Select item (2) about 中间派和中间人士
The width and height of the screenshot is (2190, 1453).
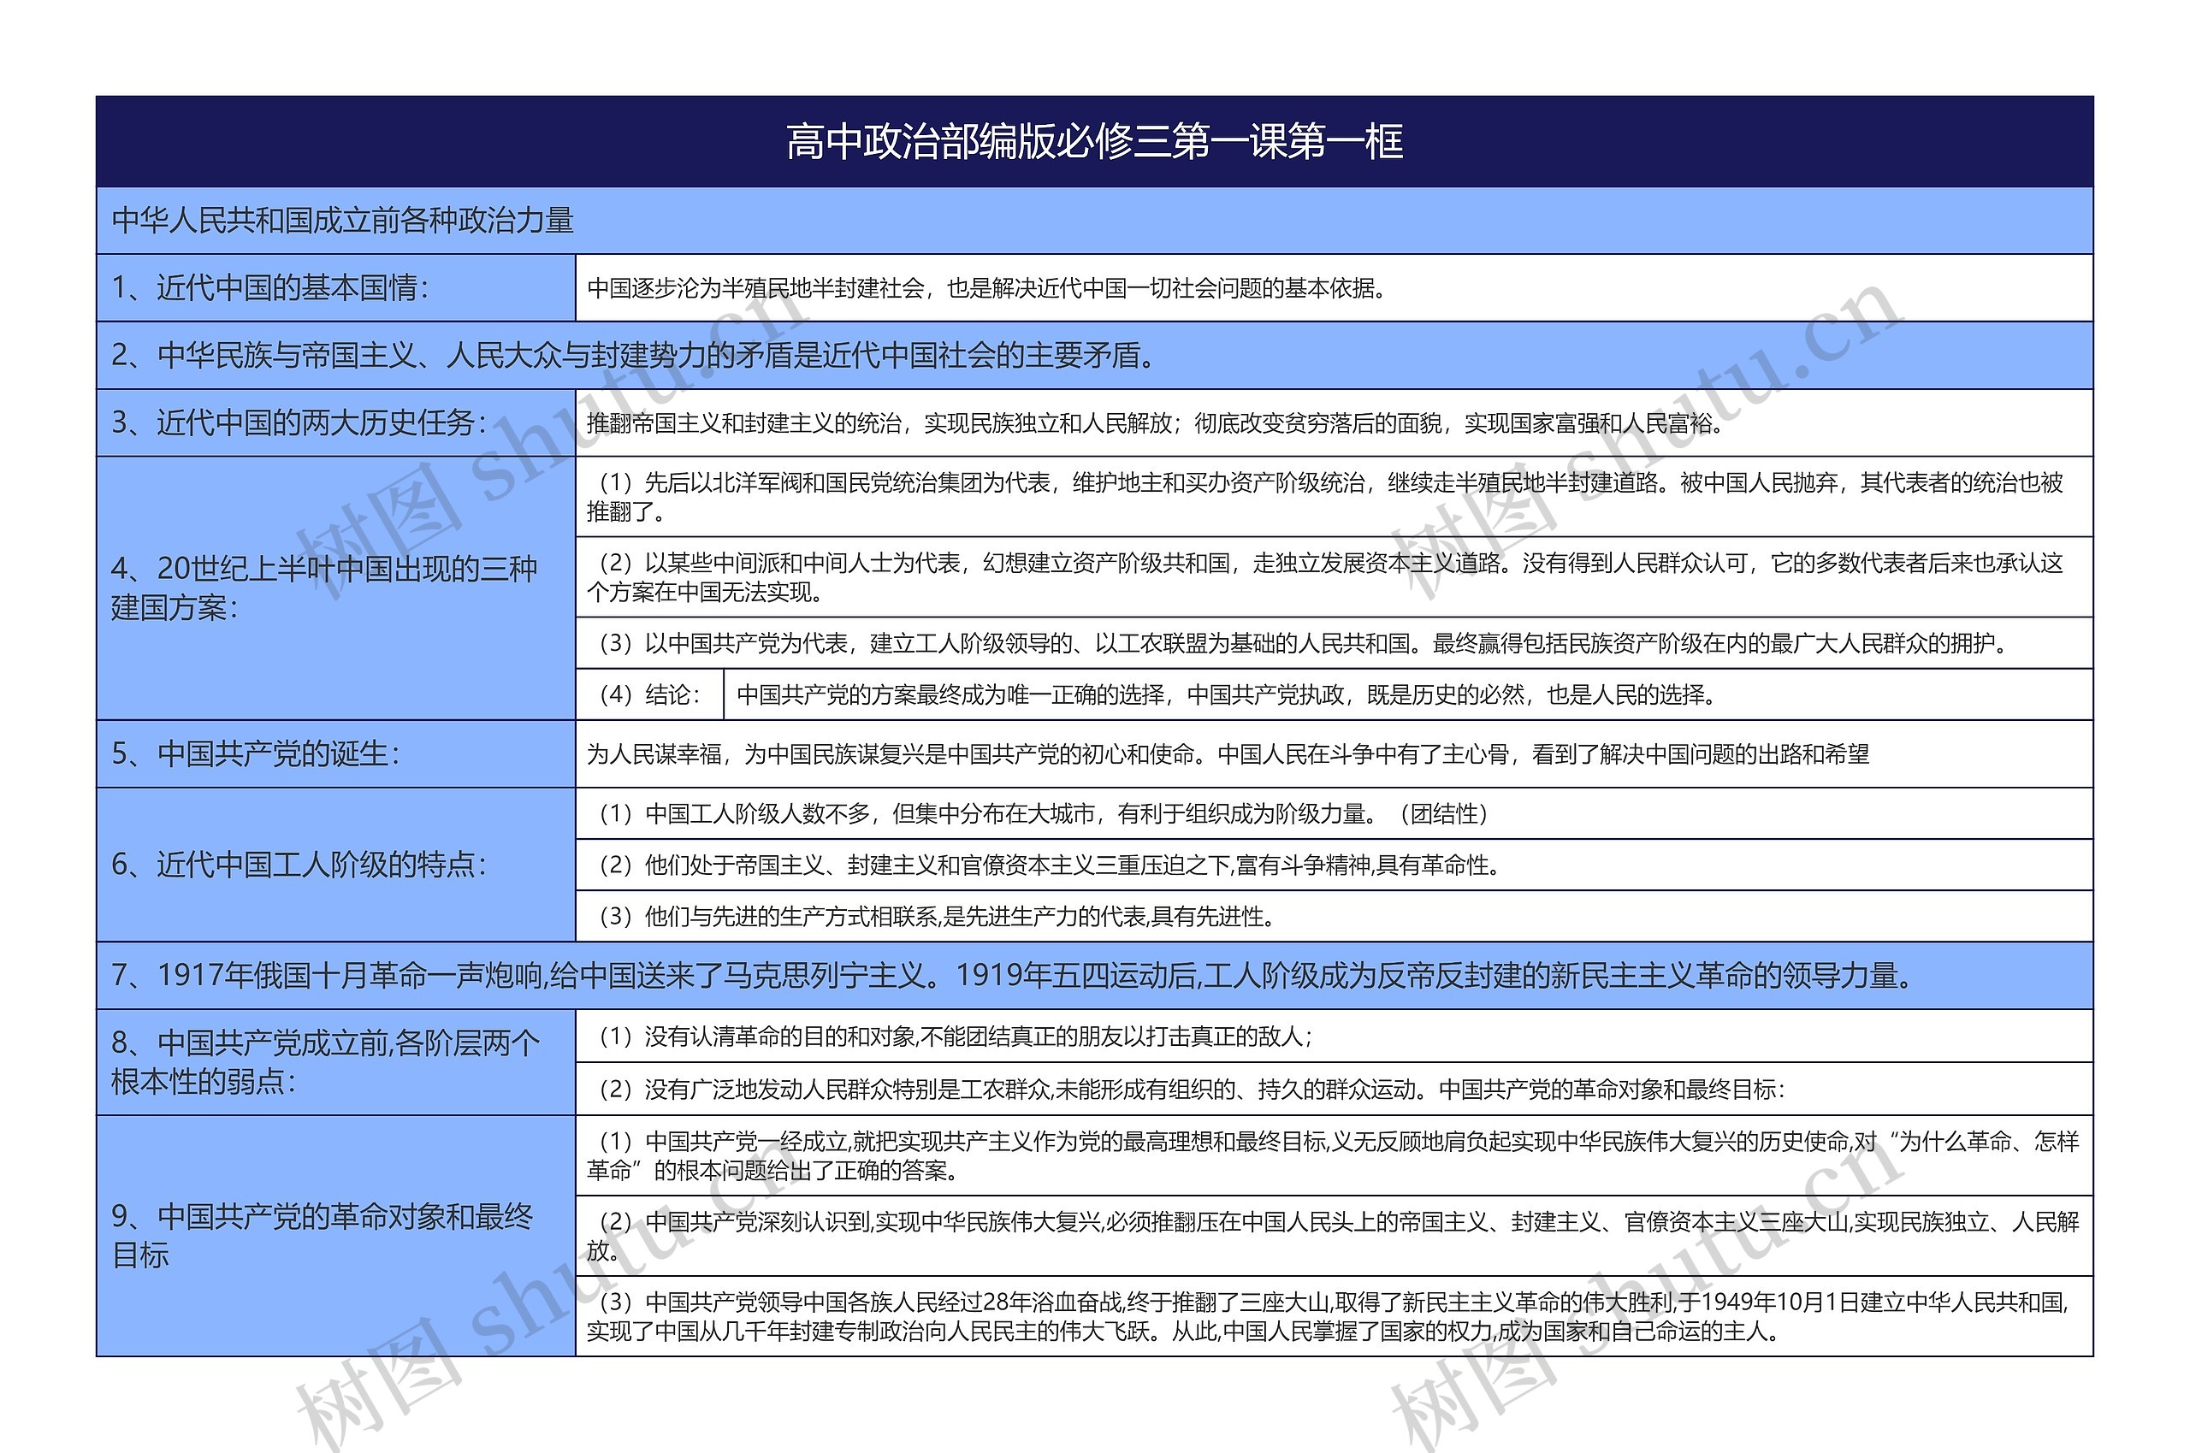(x=1334, y=576)
